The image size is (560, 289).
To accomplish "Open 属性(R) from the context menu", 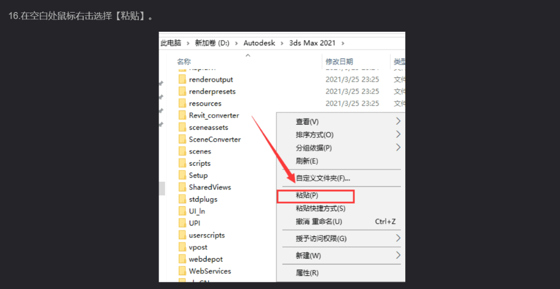I will [x=307, y=273].
